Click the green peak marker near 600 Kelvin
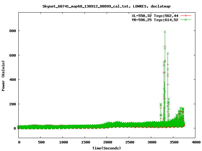Screen dimensions: 202x151 168,53
